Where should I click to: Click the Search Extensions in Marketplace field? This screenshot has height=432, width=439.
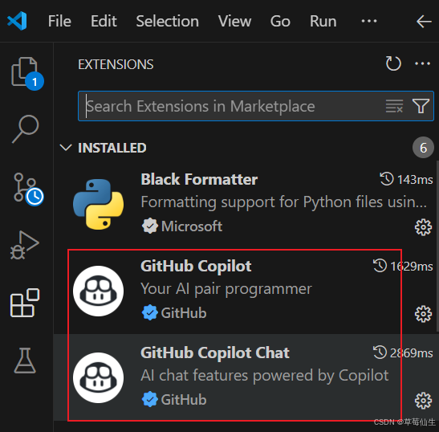tap(256, 106)
